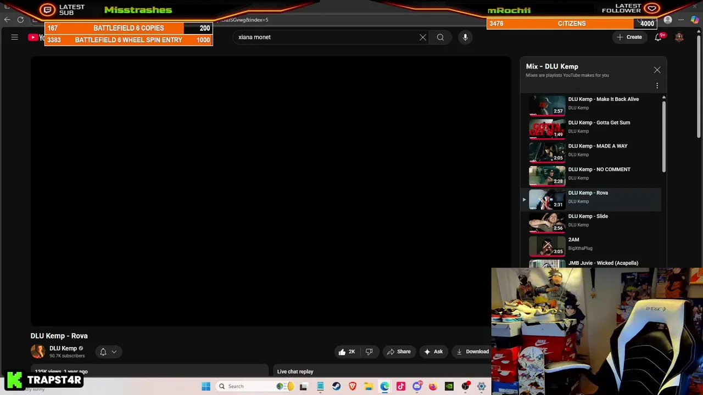Open the 2AM thumbnail showing 3:05
703x395 pixels.
[547, 246]
